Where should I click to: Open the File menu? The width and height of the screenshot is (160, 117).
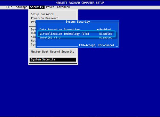point(9,7)
